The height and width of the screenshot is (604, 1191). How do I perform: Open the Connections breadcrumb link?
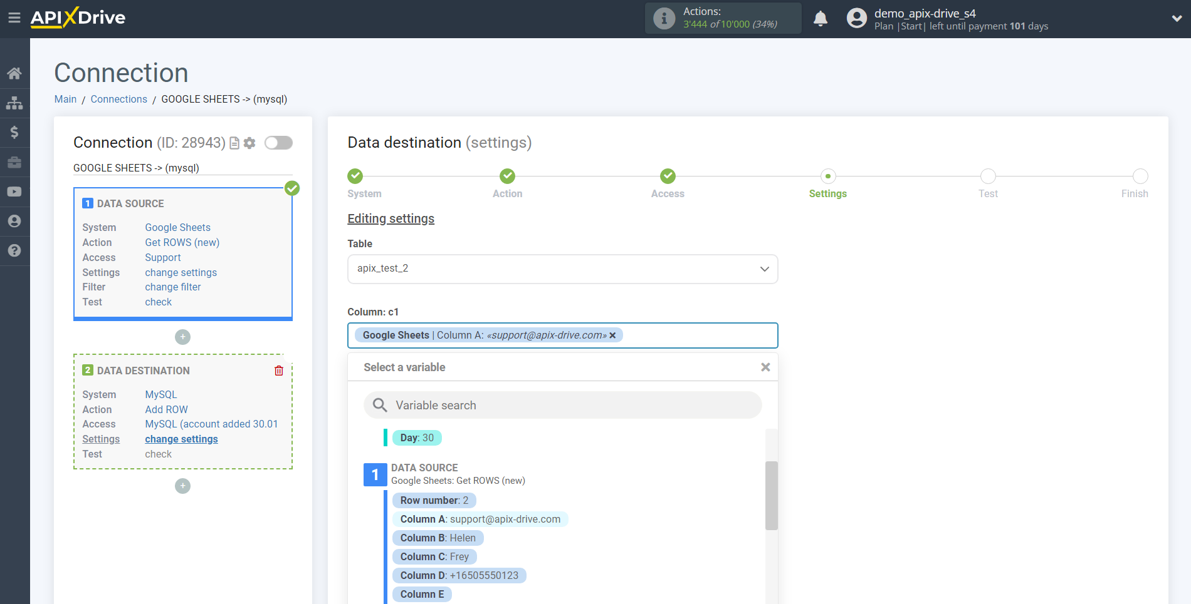118,99
